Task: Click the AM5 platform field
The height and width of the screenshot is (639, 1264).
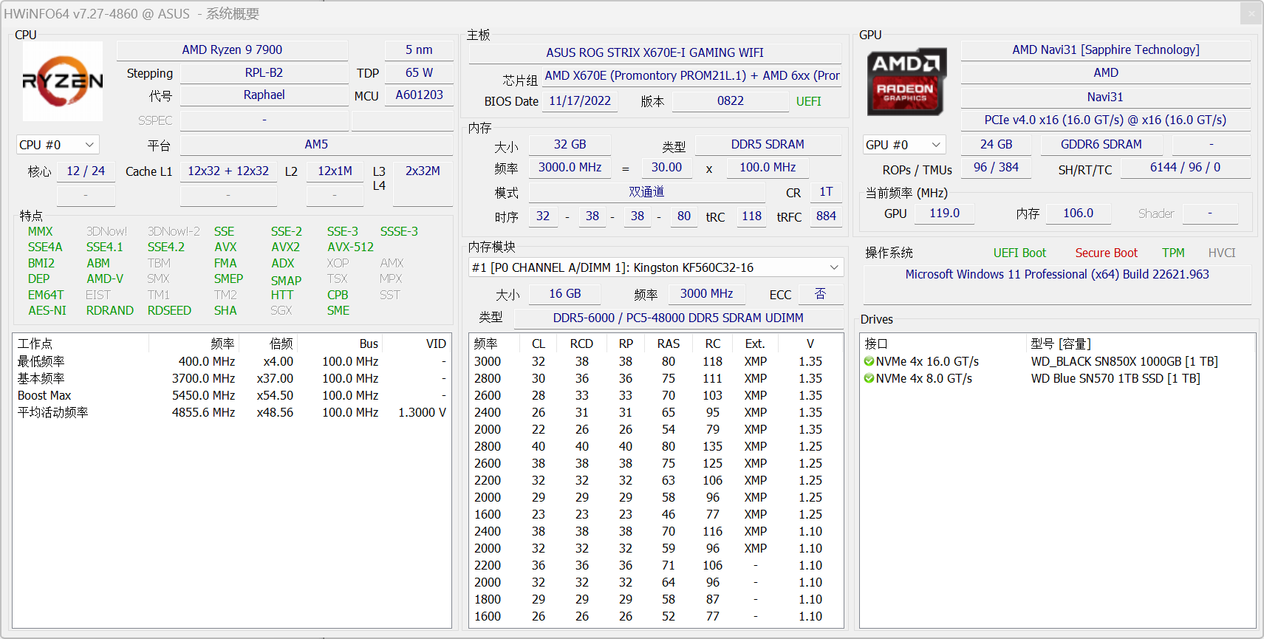Action: [316, 144]
